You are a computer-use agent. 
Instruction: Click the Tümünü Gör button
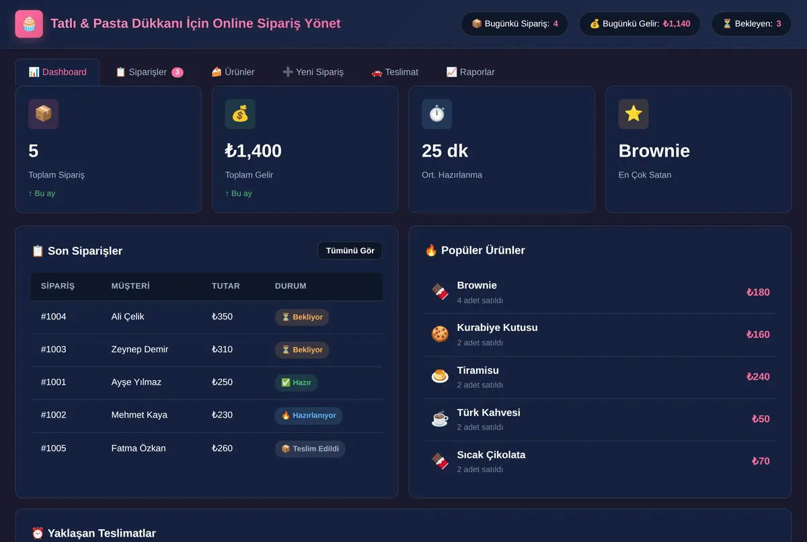(x=350, y=251)
